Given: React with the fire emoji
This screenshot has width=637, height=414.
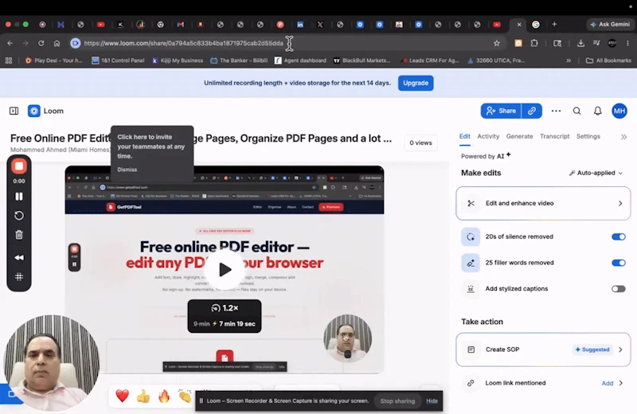Looking at the screenshot, I should (164, 396).
